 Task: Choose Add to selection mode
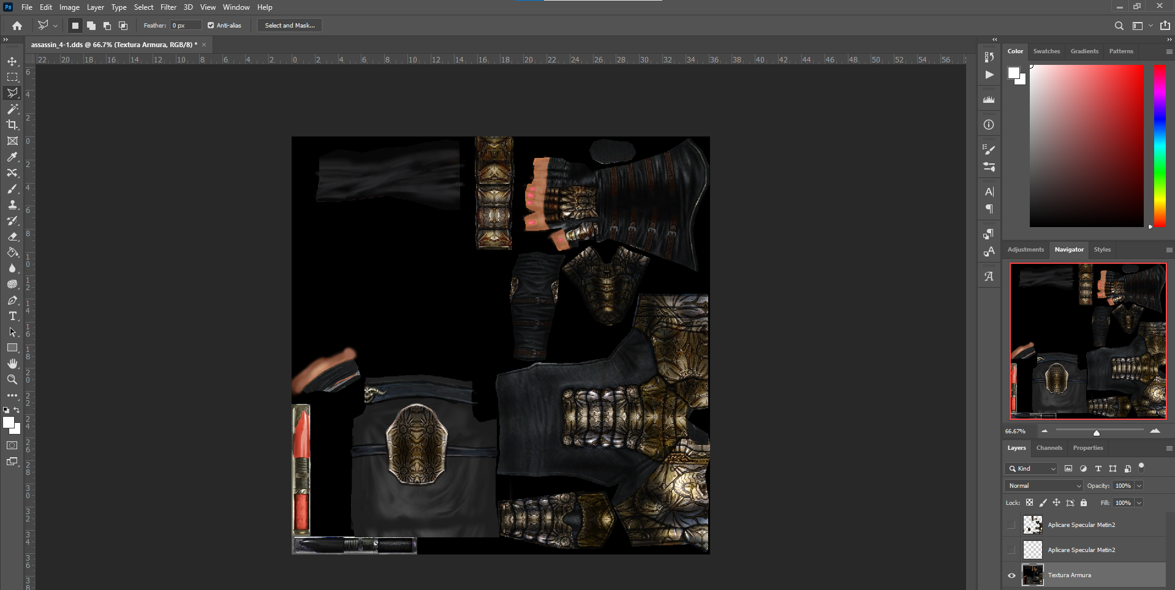click(x=91, y=26)
